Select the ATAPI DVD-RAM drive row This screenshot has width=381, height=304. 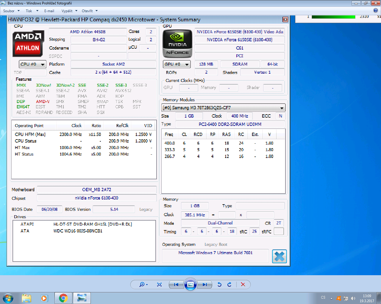(84, 224)
